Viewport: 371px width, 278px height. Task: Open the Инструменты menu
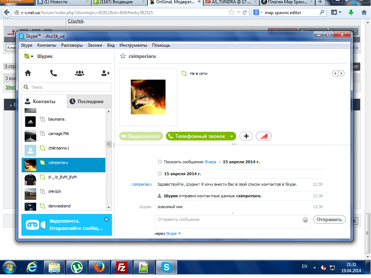133,45
